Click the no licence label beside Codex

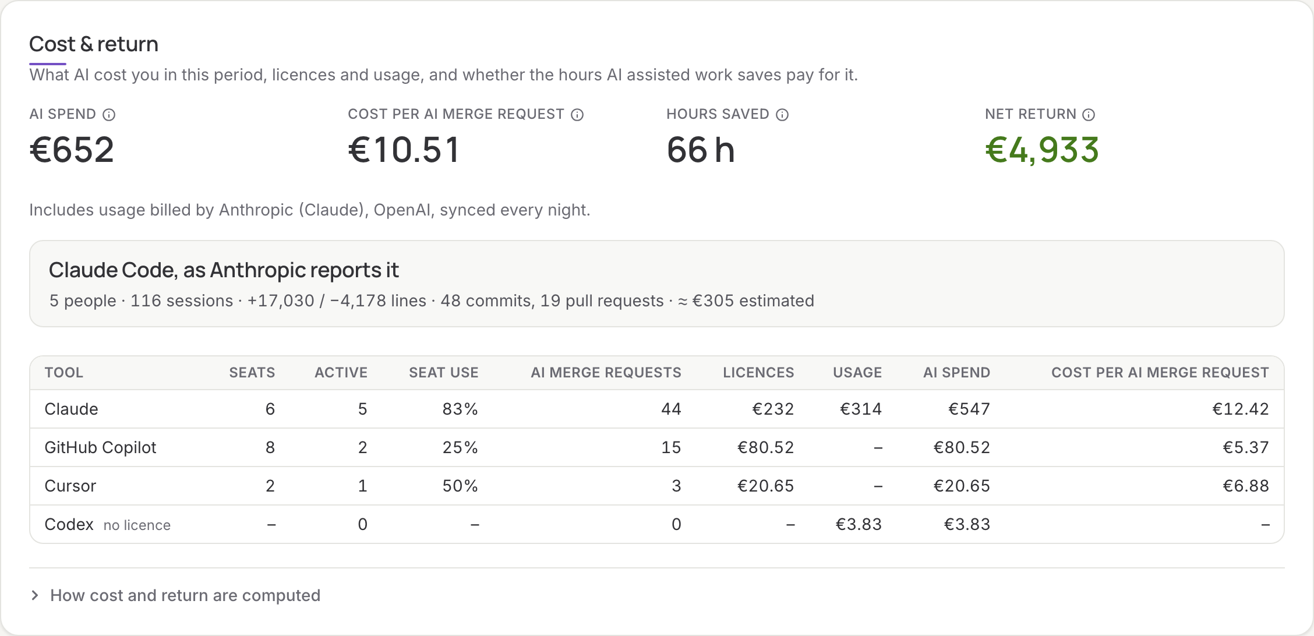pyautogui.click(x=137, y=525)
